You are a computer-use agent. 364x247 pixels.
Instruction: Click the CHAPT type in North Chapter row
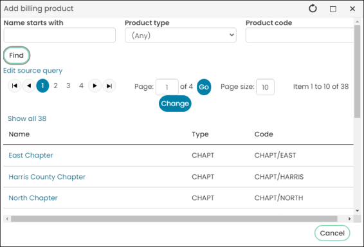203,198
